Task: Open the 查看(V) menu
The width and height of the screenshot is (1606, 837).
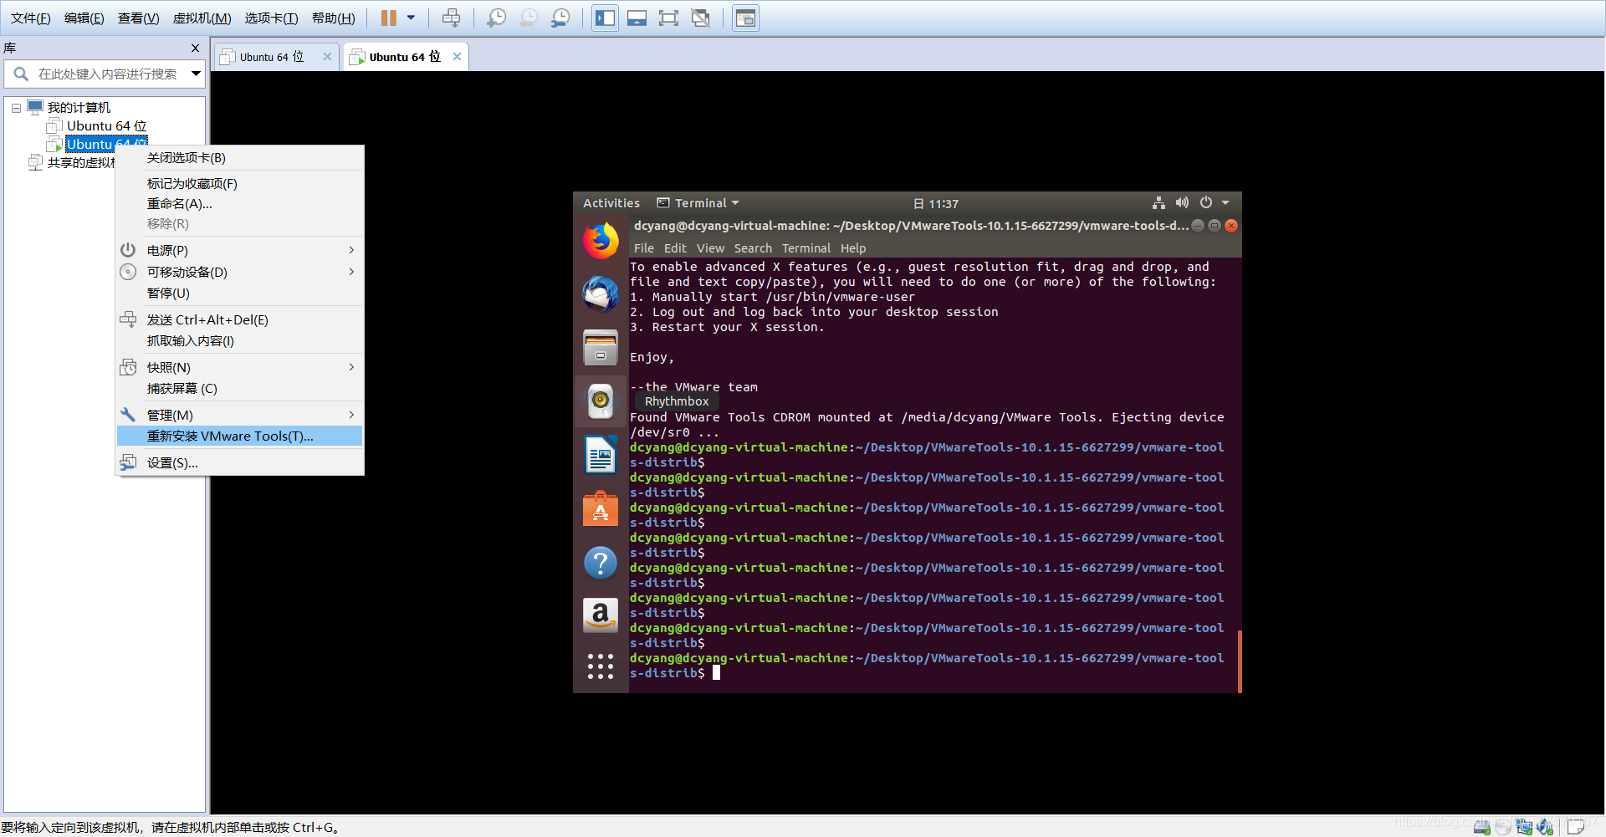Action: [139, 18]
